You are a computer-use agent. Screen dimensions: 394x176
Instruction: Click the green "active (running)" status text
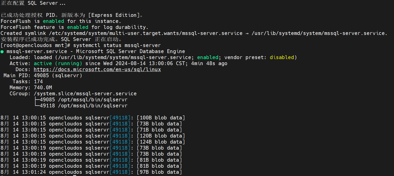click(x=58, y=64)
